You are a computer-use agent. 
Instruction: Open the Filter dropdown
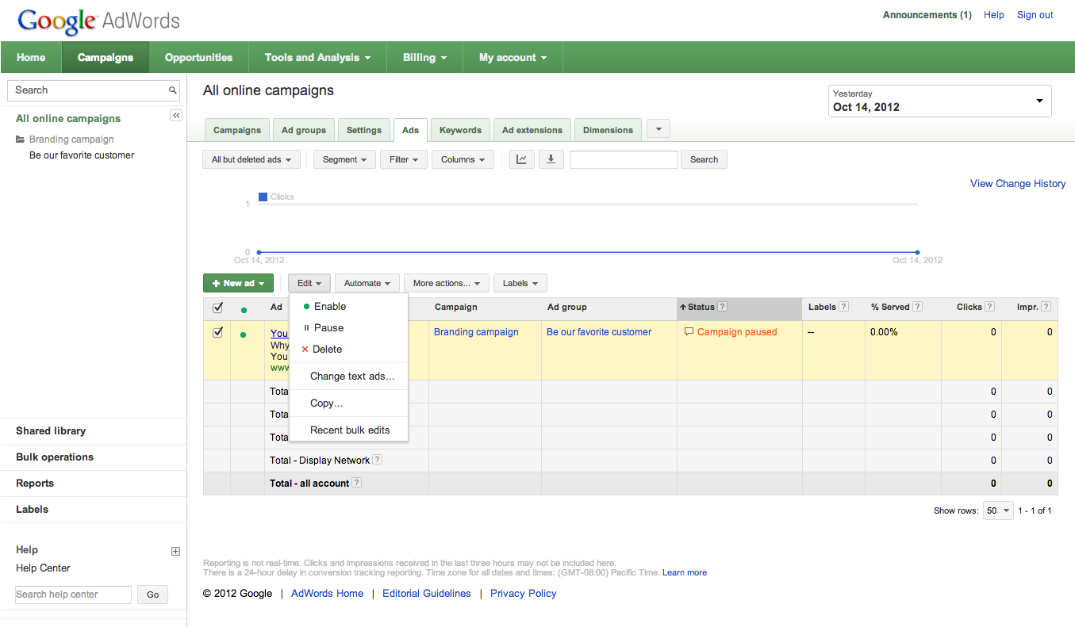click(x=404, y=159)
